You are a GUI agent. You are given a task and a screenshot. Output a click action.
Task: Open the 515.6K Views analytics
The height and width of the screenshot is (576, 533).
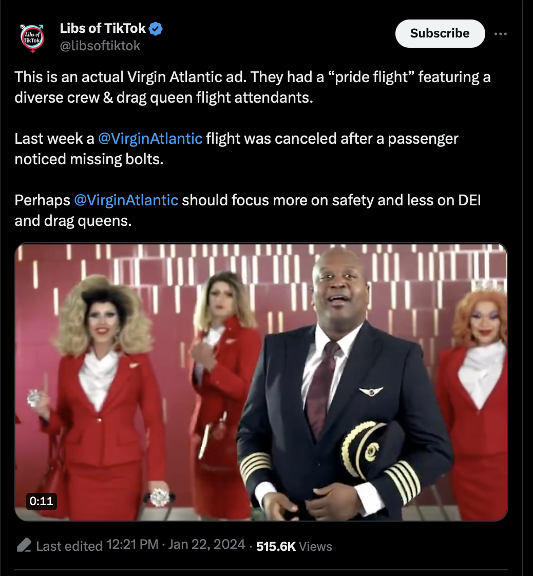(x=294, y=546)
